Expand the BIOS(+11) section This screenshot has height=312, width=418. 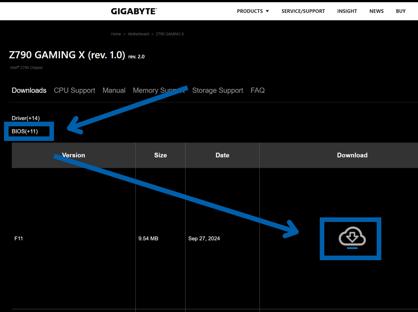tap(25, 131)
